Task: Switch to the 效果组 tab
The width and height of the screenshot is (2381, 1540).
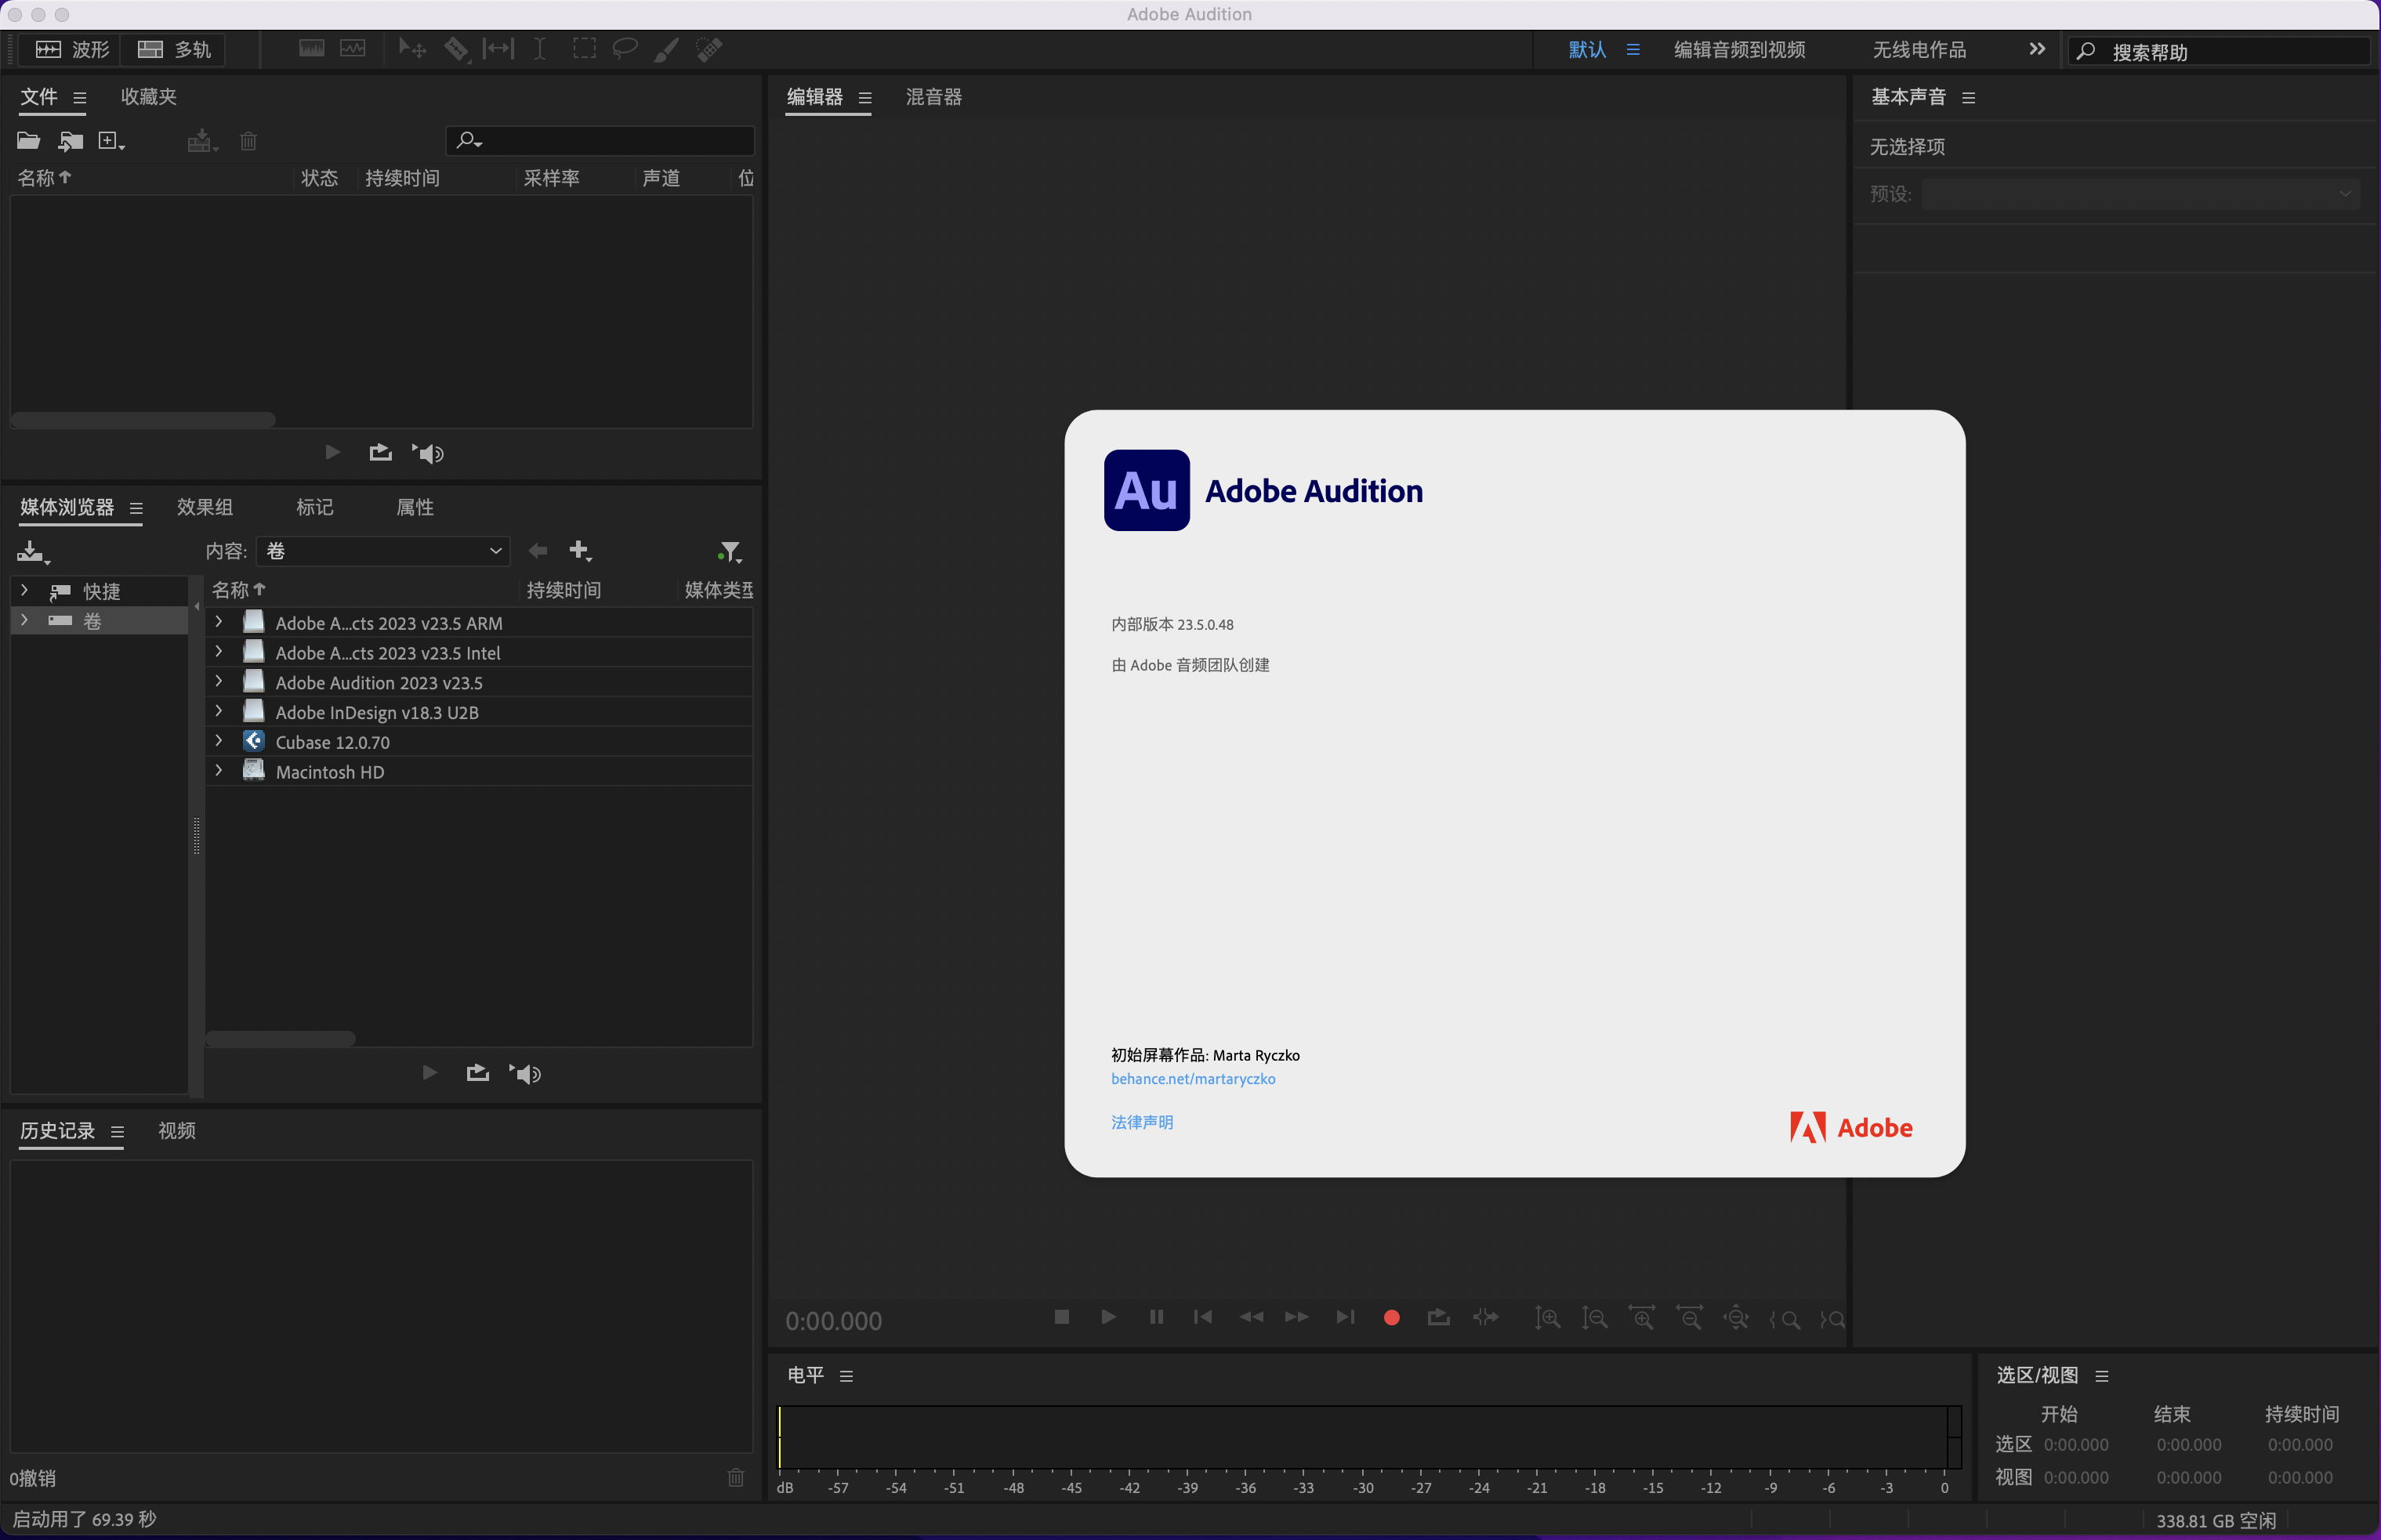Action: point(204,507)
